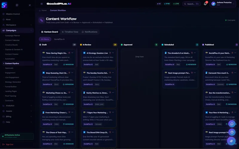Viewport: 239px width, 149px height.
Task: Click the sidebar panel icon beside the logo
Action: (x=17, y=5)
